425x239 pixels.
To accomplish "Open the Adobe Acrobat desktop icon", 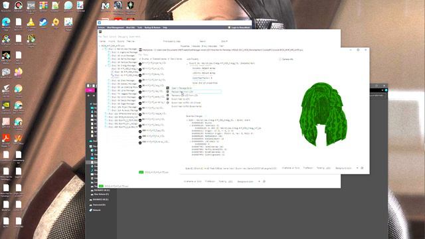I will pyautogui.click(x=6, y=139).
